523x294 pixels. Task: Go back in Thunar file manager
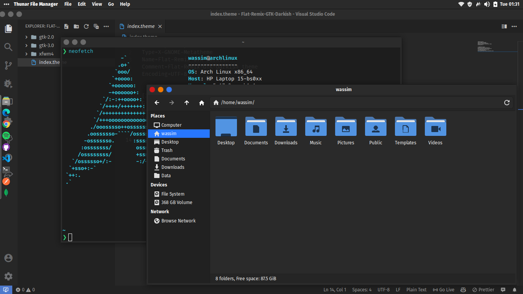157,103
